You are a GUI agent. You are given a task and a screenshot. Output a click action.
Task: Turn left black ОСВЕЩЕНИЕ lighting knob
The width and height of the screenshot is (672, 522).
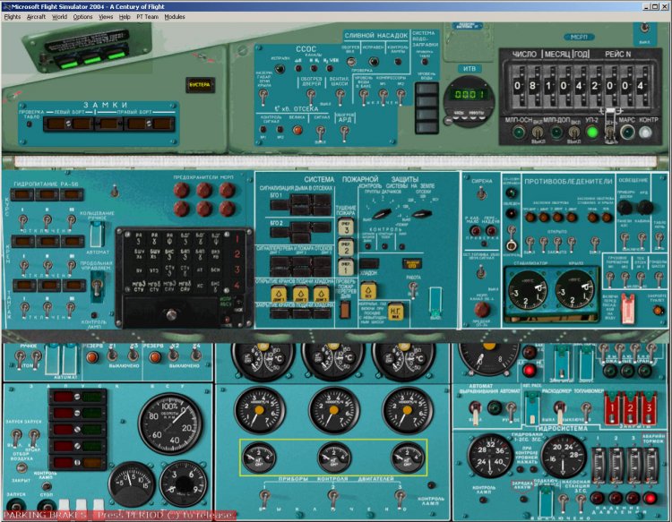(x=625, y=208)
